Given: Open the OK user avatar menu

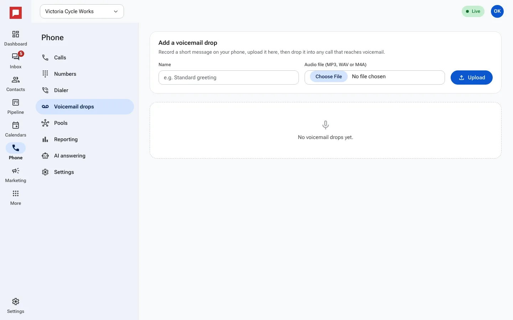Looking at the screenshot, I should [x=497, y=11].
